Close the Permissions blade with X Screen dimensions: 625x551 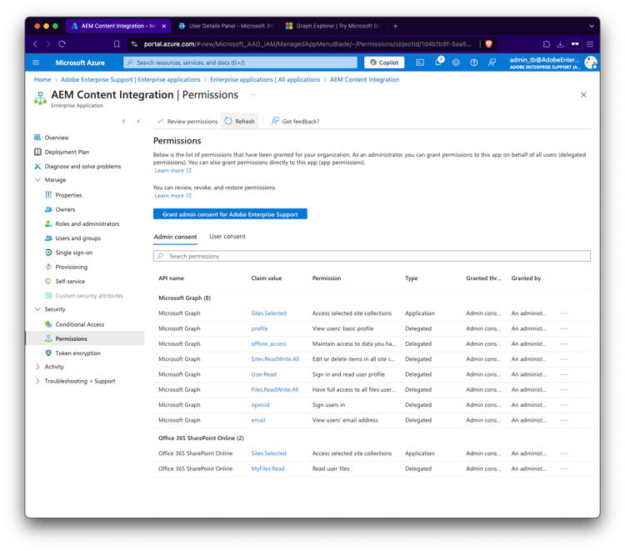coord(583,95)
